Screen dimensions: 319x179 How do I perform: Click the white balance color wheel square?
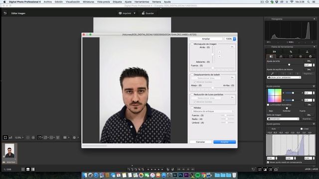click(275, 95)
